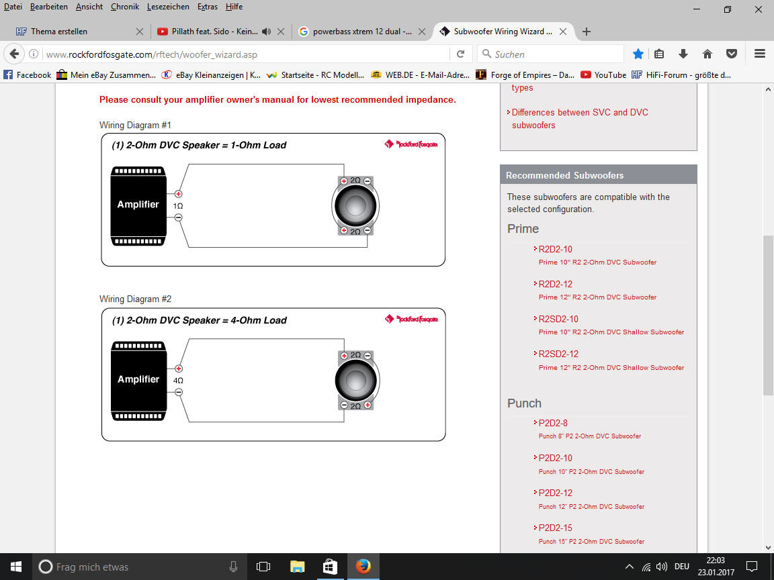Open the Hilfe menu
Viewport: 774px width, 580px height.
(234, 7)
